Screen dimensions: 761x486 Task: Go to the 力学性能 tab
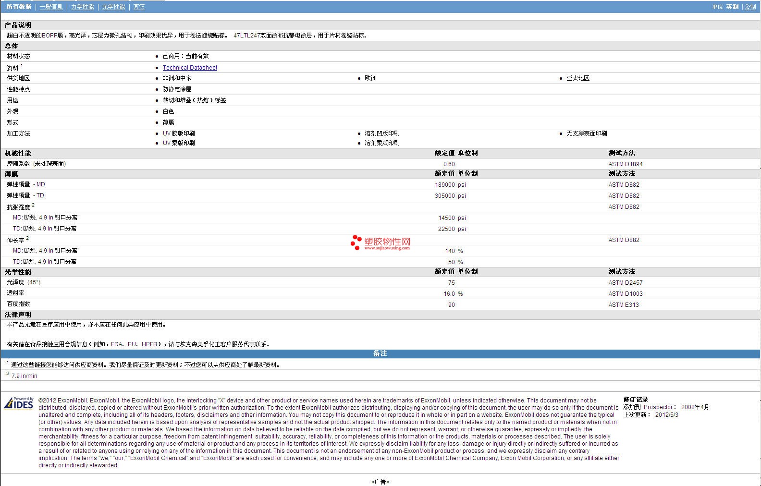(x=83, y=7)
